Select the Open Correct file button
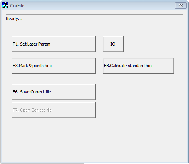The width and height of the screenshot is (189, 164). (x=54, y=110)
